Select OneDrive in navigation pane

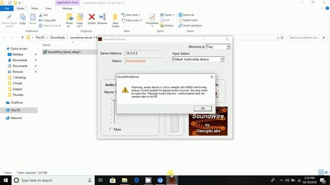[x=16, y=103]
